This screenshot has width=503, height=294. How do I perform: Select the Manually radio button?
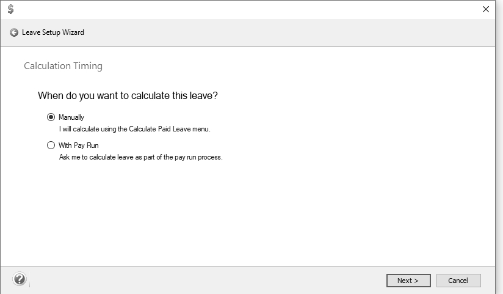tap(51, 117)
